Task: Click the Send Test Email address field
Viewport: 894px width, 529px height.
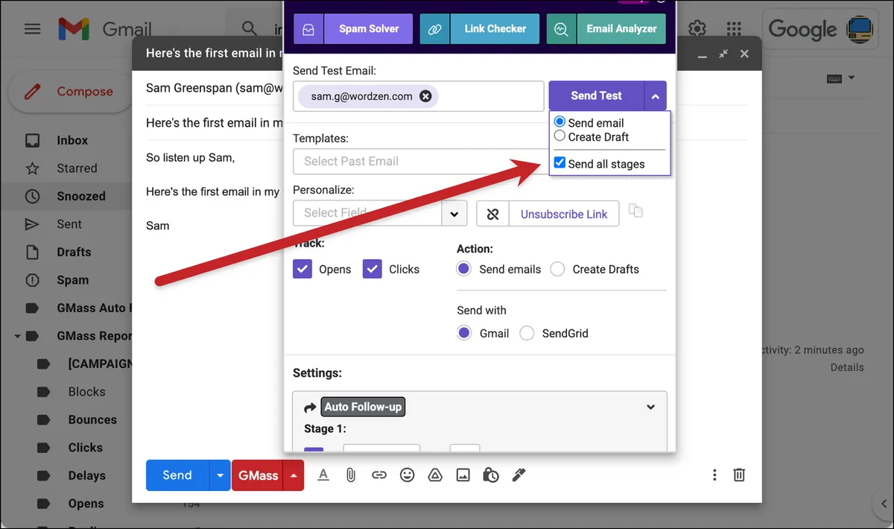Action: click(419, 96)
